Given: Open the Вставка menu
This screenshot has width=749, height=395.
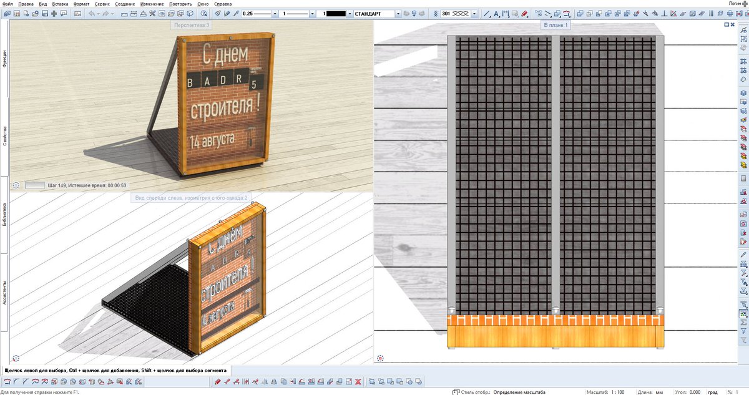Looking at the screenshot, I should pos(61,4).
